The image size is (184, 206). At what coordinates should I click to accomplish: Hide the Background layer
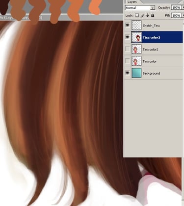click(128, 73)
